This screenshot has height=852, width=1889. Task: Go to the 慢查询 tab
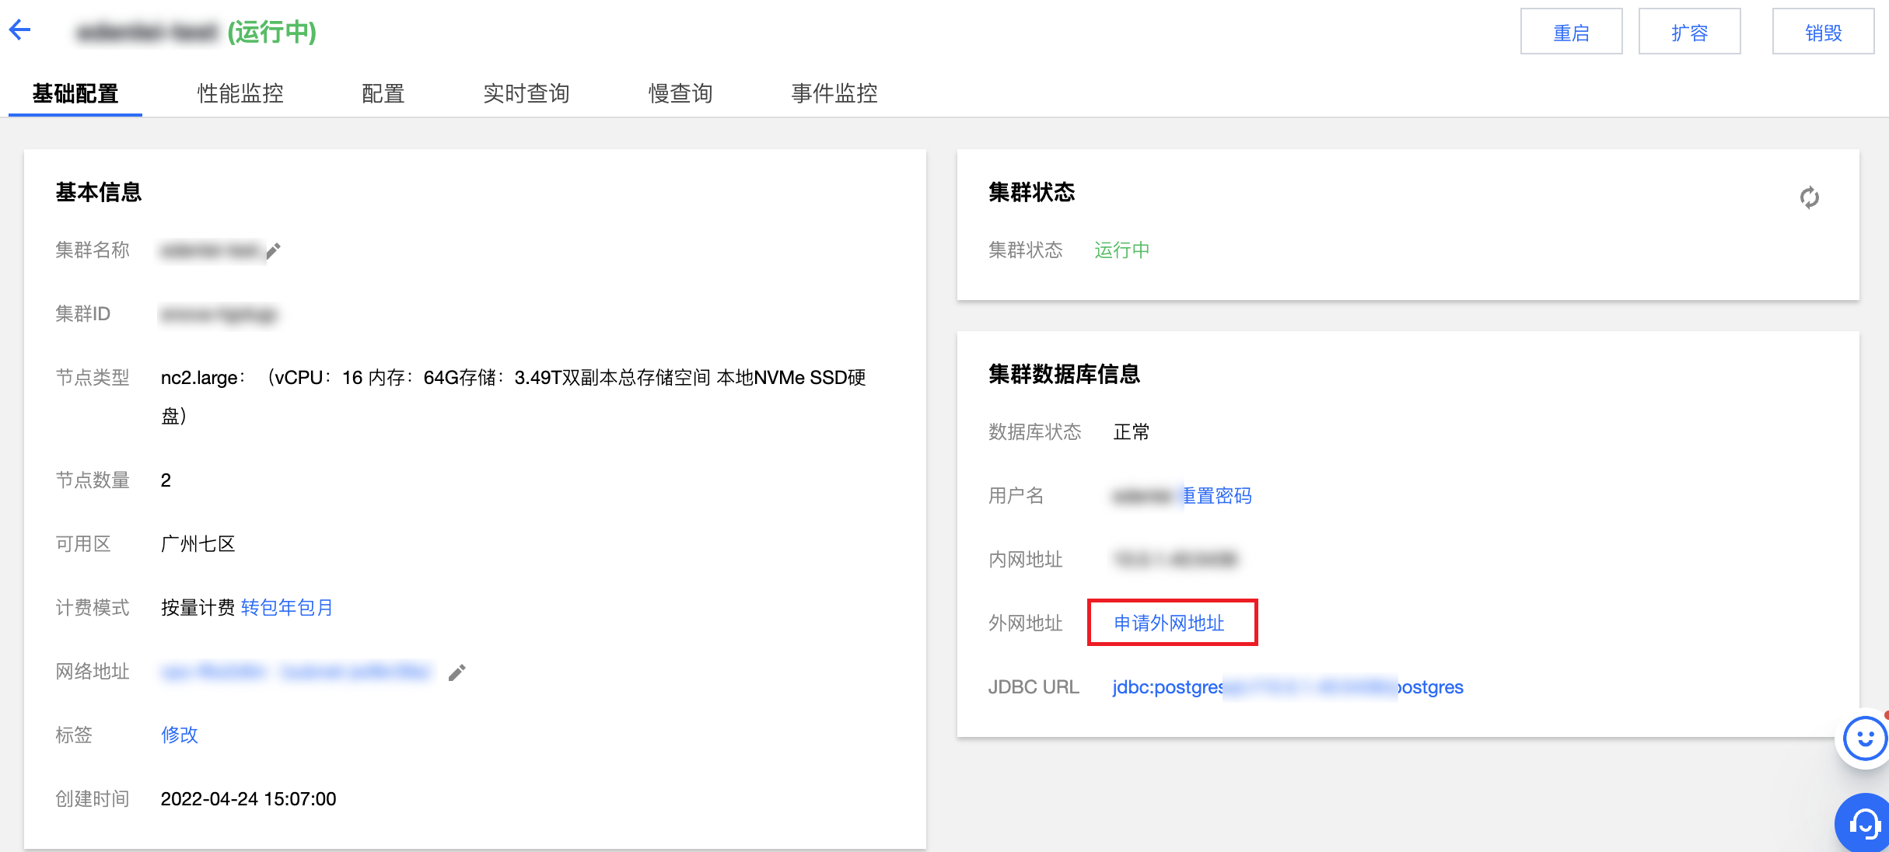680,93
